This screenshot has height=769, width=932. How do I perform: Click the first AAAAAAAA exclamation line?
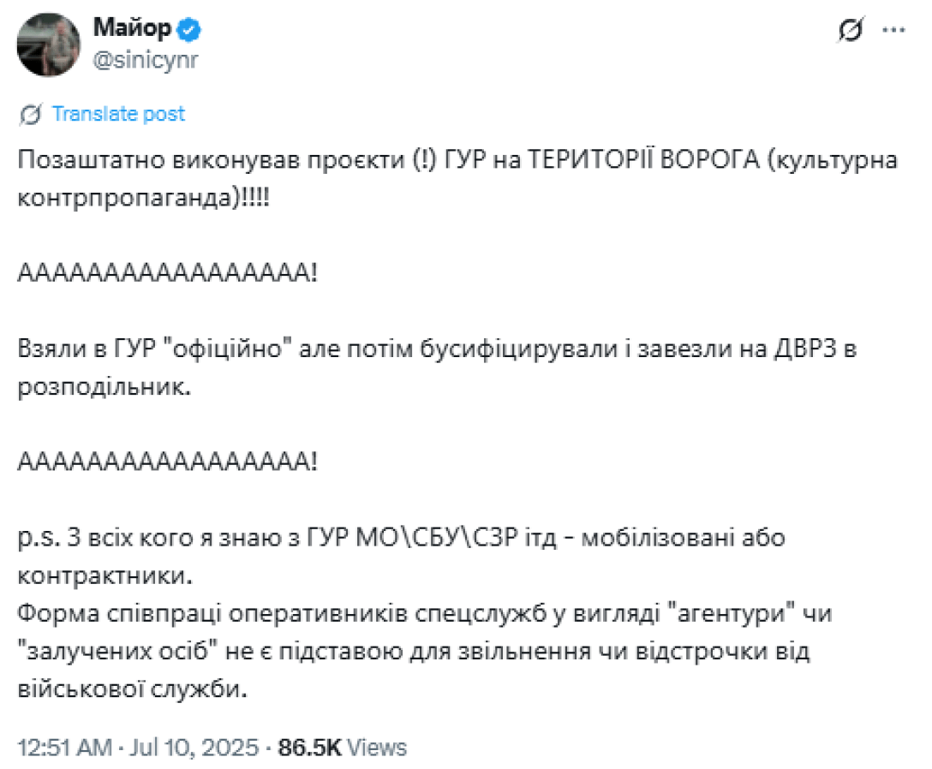(x=168, y=274)
